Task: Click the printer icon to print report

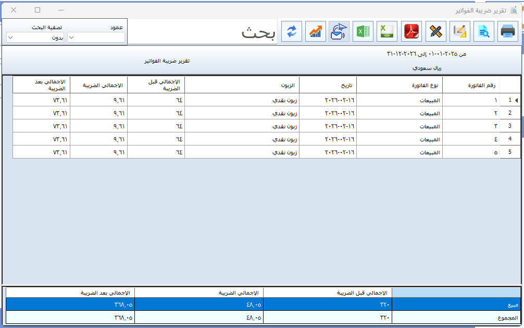Action: pos(507,31)
